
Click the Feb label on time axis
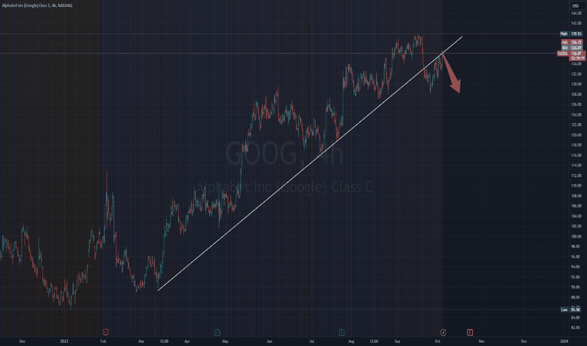[x=103, y=341]
